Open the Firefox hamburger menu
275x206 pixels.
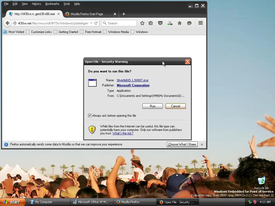tap(201, 23)
